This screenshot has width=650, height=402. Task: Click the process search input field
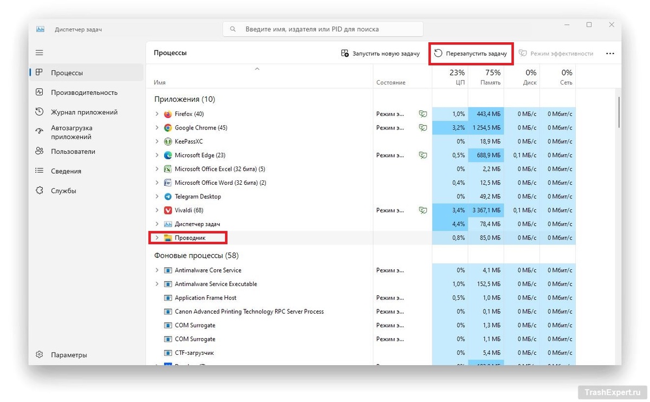point(323,29)
